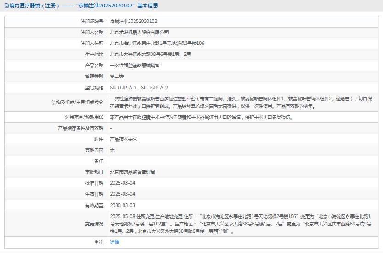This screenshot has height=253, width=383.
Task: Select model spec SR-TCIP-A-1，SR-TCIP-A-2
Action: pos(139,88)
